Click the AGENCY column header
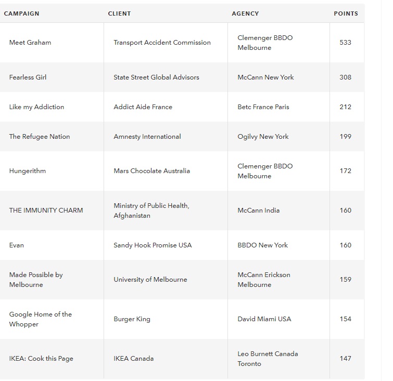This screenshot has width=393, height=381. (245, 14)
